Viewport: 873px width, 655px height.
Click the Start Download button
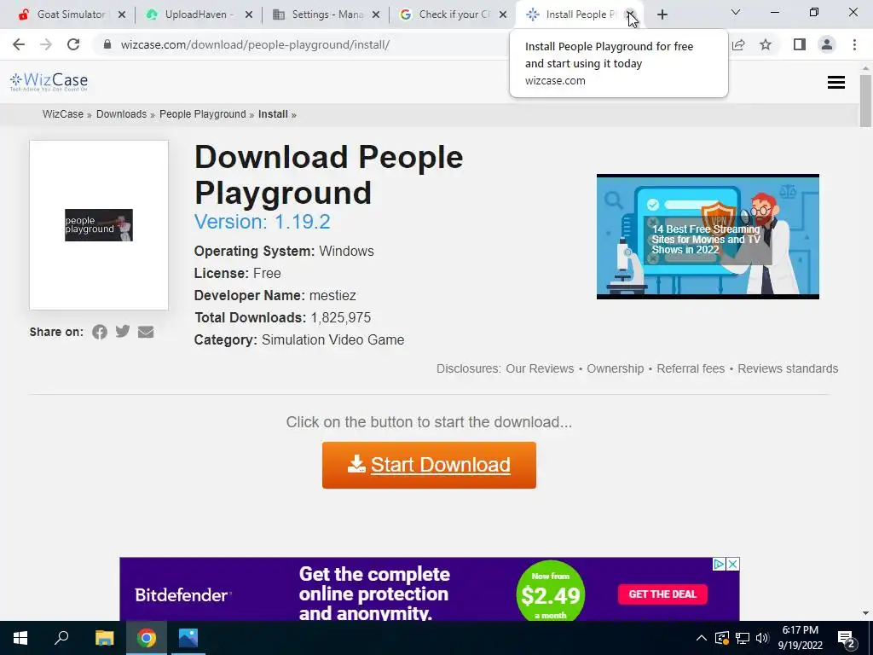coord(429,465)
